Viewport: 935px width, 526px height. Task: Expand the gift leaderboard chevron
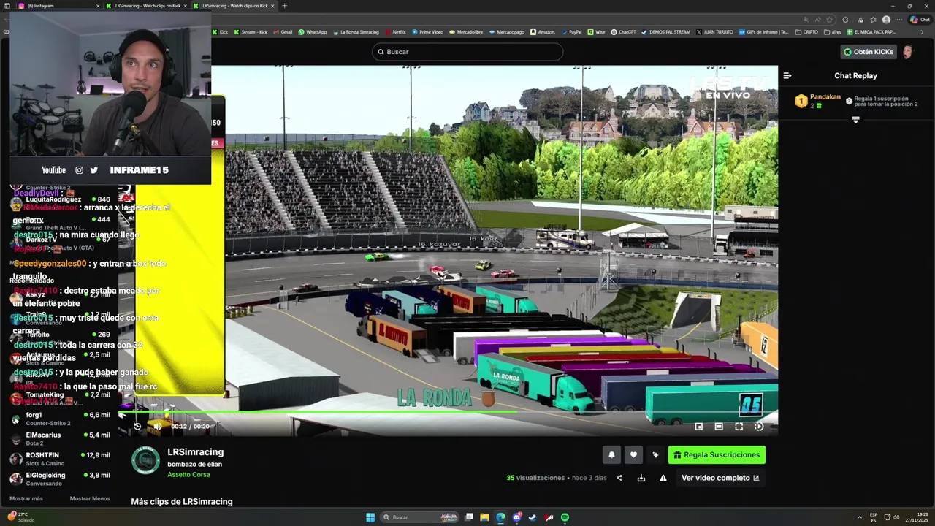tap(855, 119)
